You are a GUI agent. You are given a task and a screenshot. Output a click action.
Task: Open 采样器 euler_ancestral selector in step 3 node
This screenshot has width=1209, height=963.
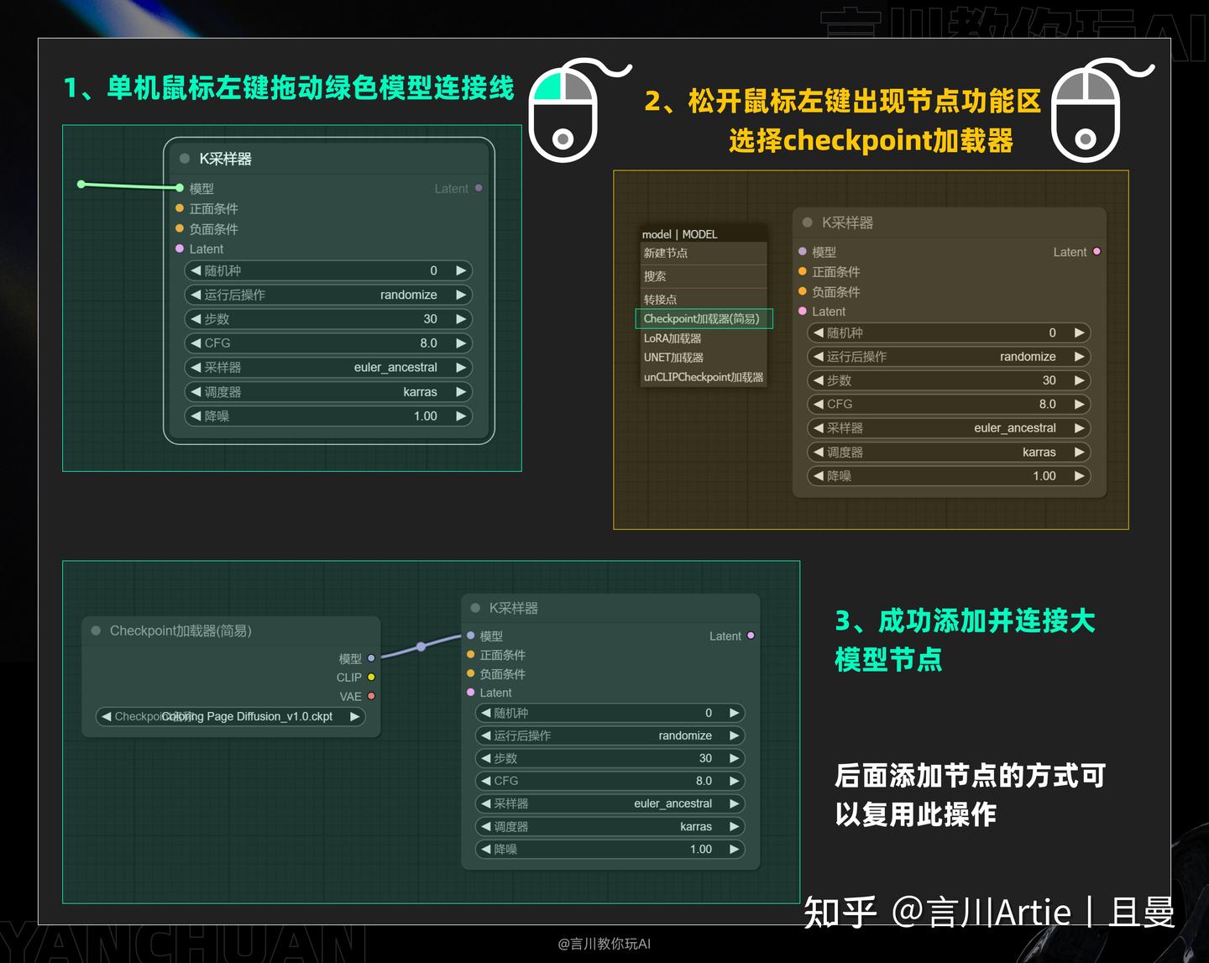click(610, 803)
